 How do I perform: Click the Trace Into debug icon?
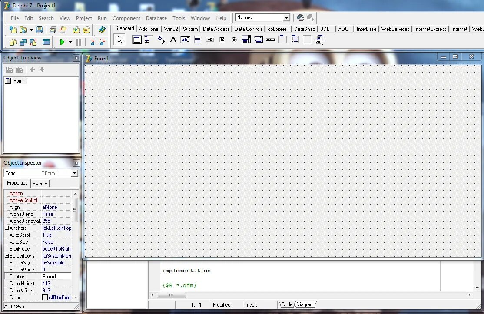click(92, 42)
